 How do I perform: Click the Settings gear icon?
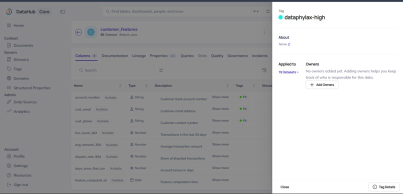(x=9, y=165)
